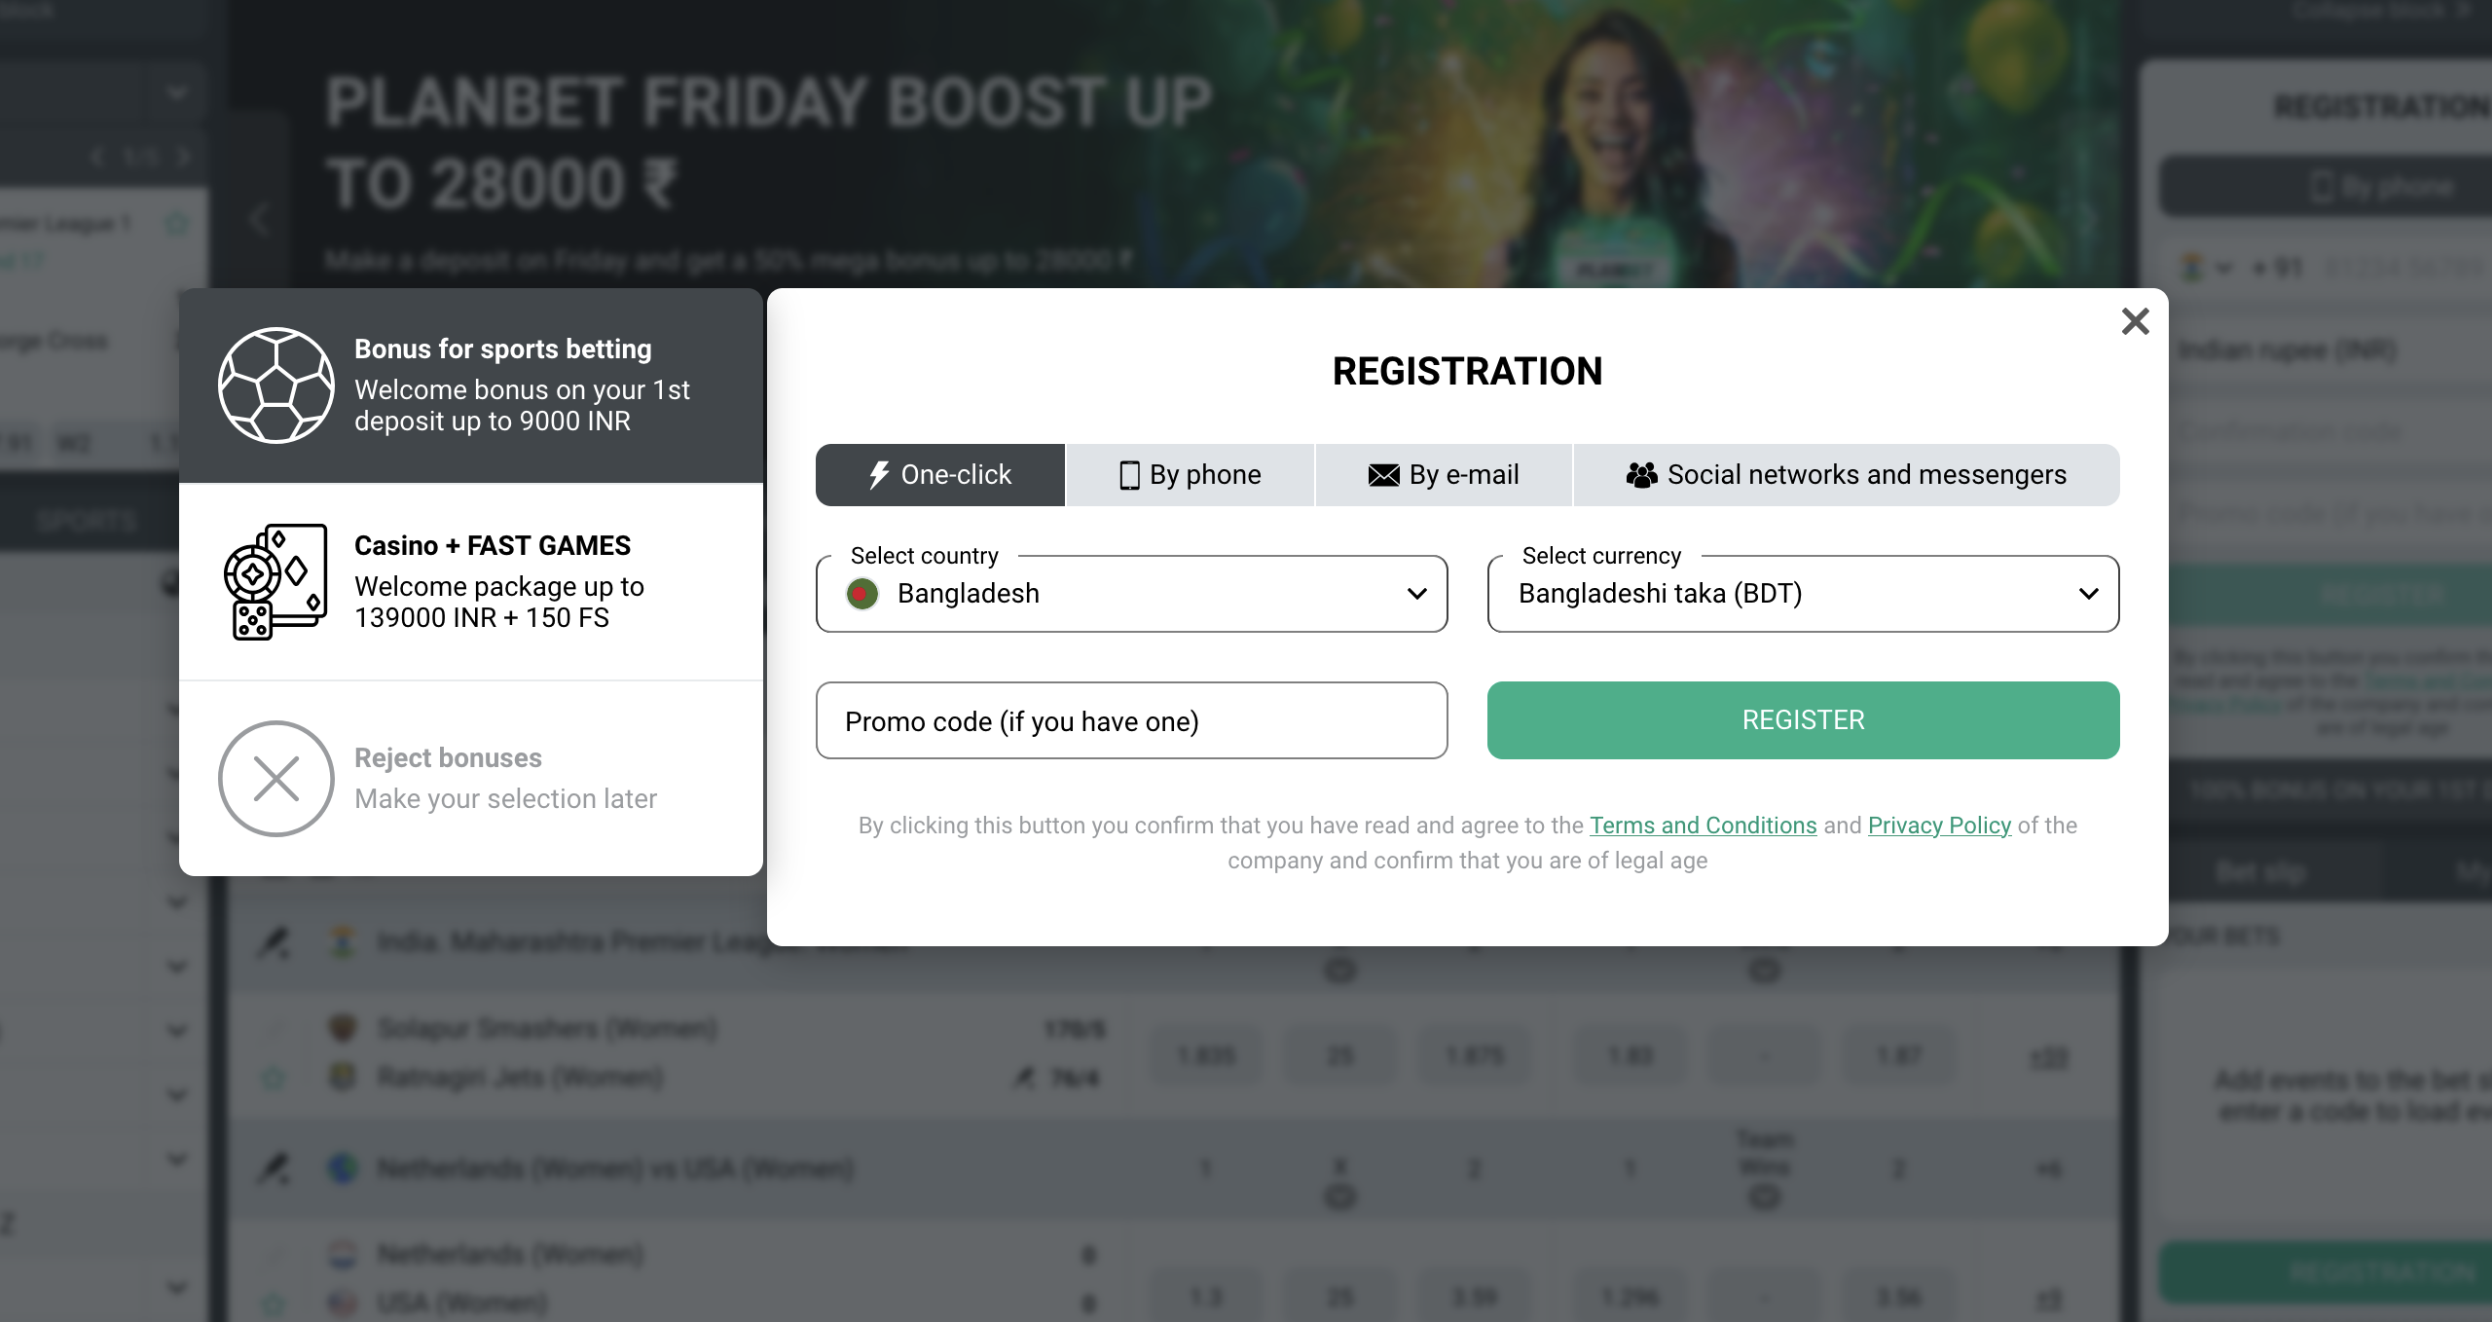The height and width of the screenshot is (1322, 2492).
Task: Expand country list via chevron arrow
Action: (x=1417, y=594)
